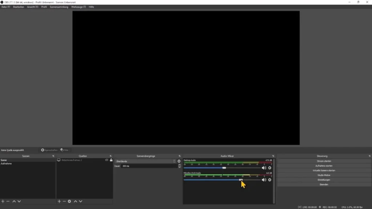Mute the Desktop-Audio speaker icon
Screen dimensions: 372x209
(264, 168)
